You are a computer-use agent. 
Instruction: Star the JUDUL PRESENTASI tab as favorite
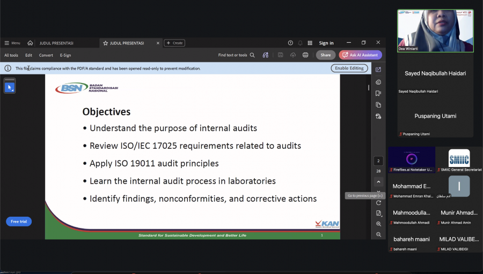105,43
